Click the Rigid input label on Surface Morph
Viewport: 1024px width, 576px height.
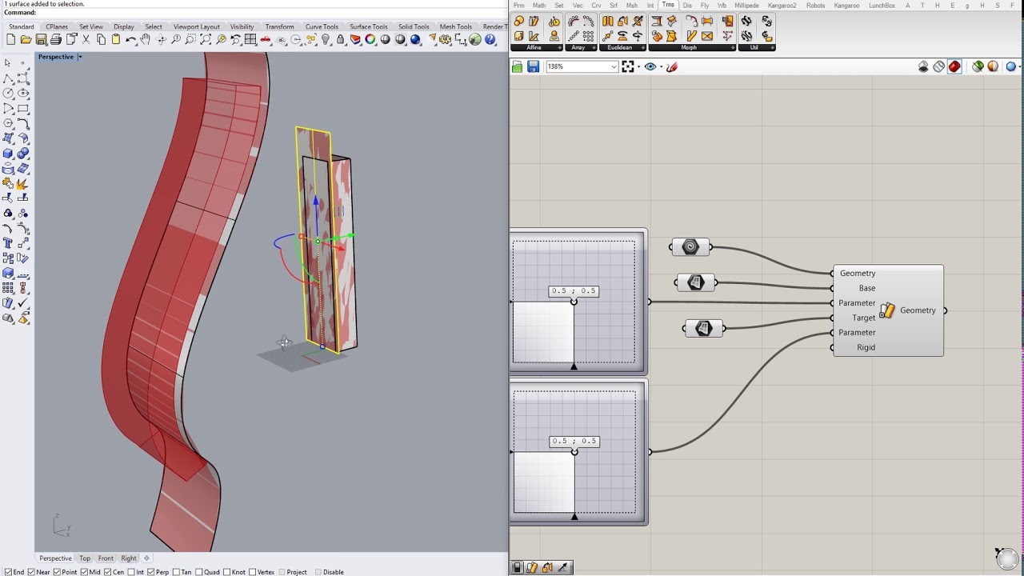pos(866,347)
